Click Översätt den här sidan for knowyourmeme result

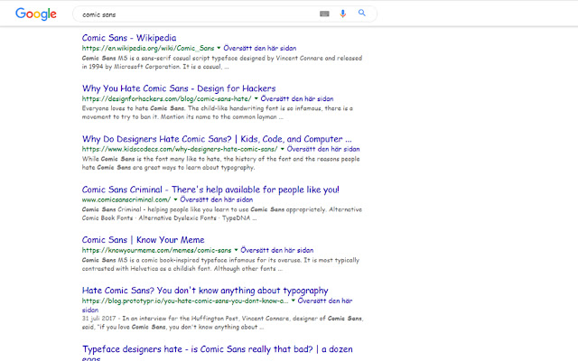pyautogui.click(x=277, y=250)
